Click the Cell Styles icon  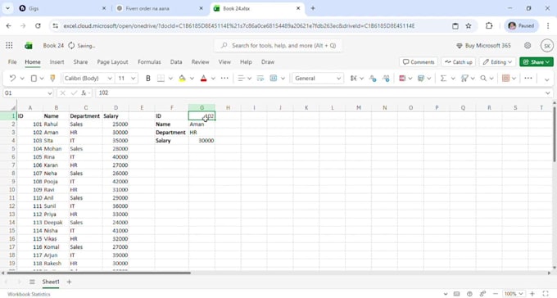[x=506, y=78]
